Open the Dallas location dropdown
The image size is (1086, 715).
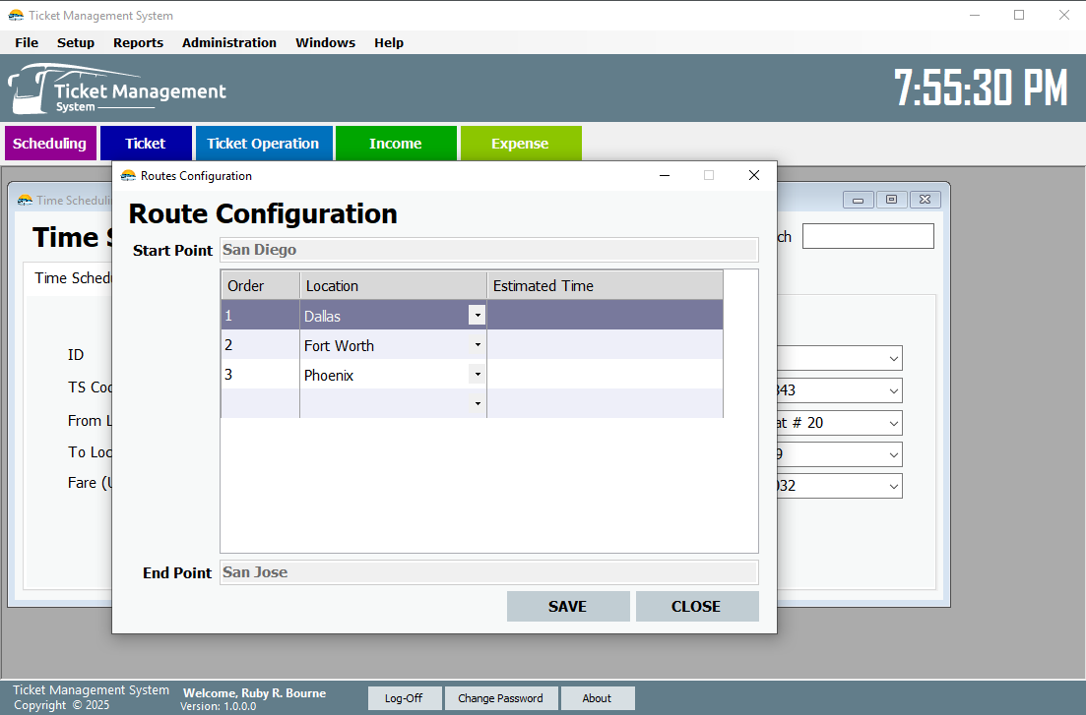pyautogui.click(x=477, y=315)
